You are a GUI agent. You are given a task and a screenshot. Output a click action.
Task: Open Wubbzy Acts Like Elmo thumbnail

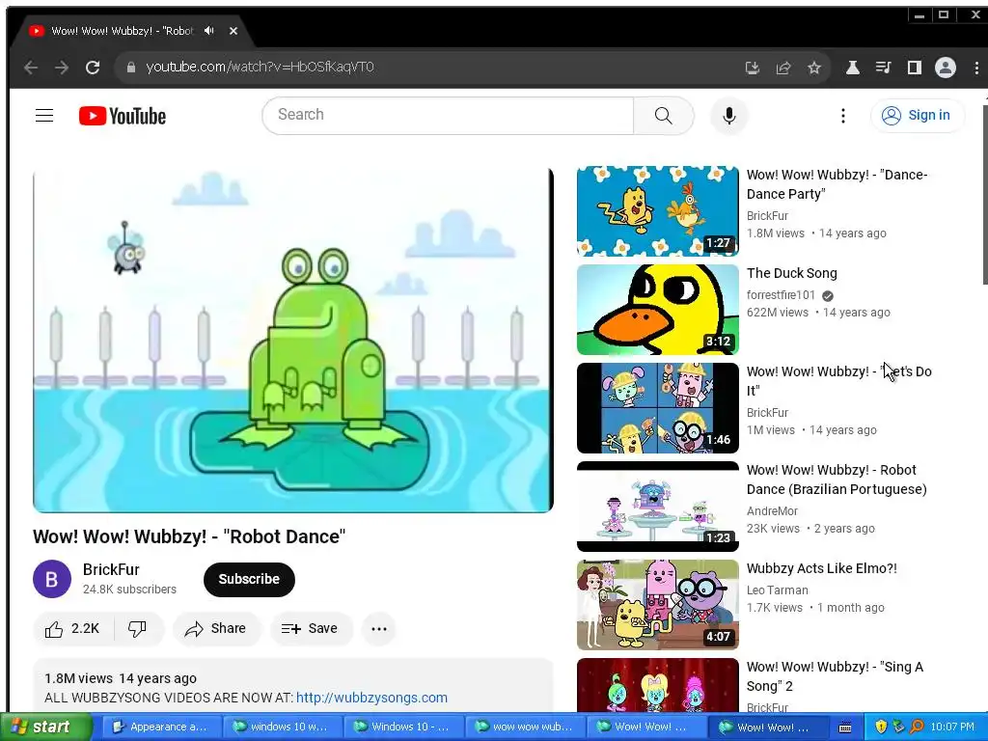pos(658,605)
